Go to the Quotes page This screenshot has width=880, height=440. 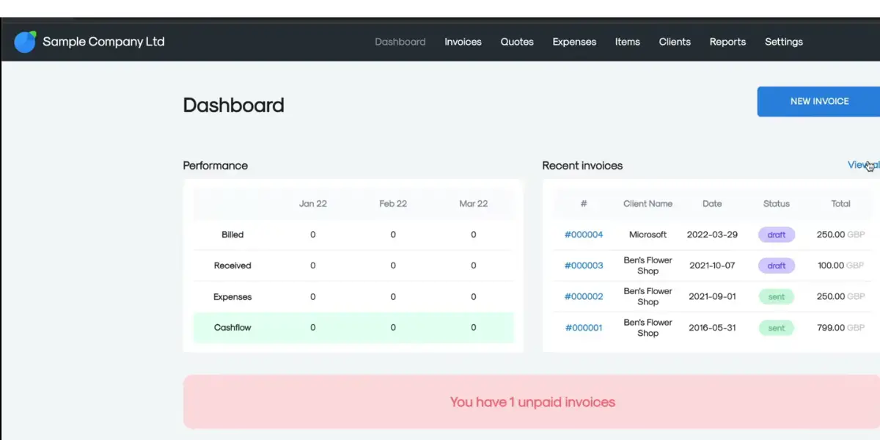click(x=517, y=42)
